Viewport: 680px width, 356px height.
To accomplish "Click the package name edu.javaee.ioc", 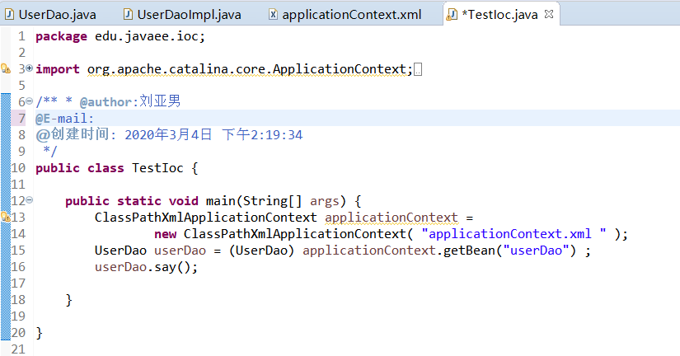I will tap(146, 36).
